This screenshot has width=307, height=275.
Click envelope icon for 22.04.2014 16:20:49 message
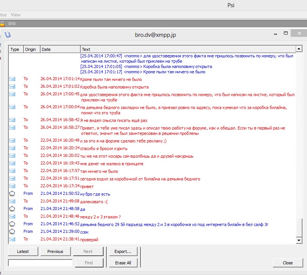(x=12, y=141)
